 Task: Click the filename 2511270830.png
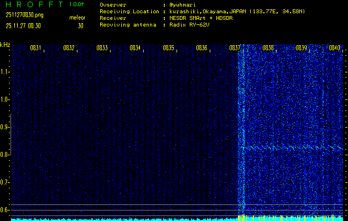[x=24, y=15]
